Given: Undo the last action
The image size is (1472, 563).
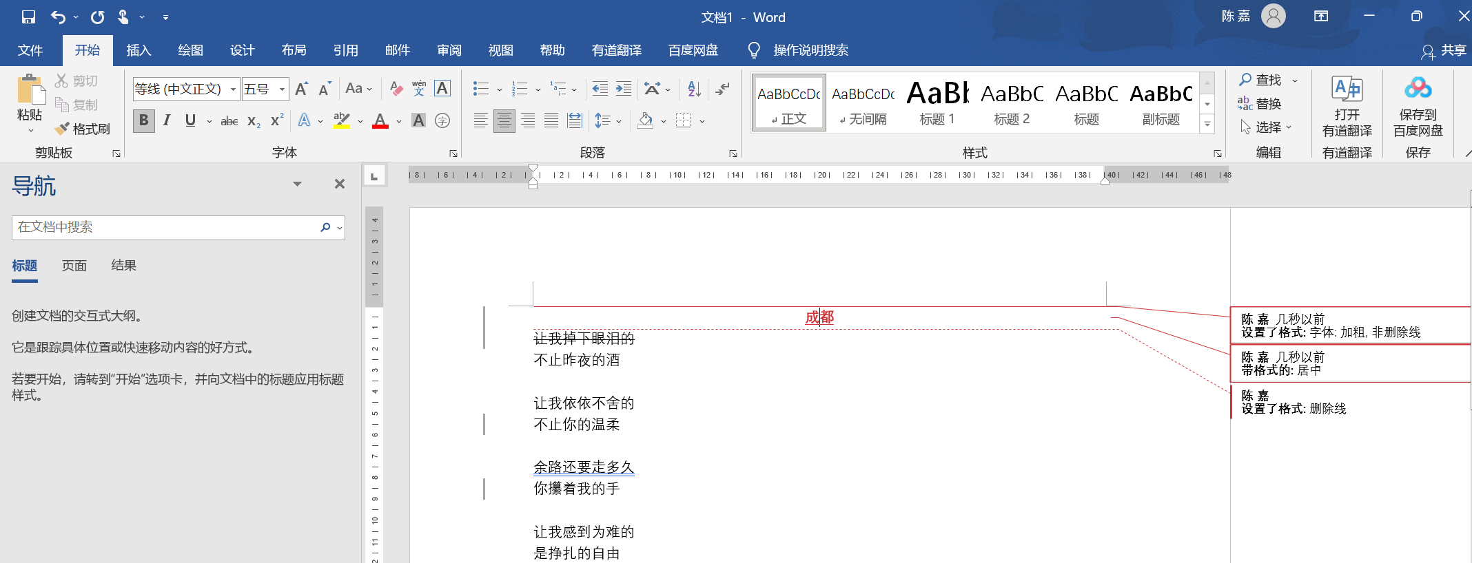Looking at the screenshot, I should (58, 17).
